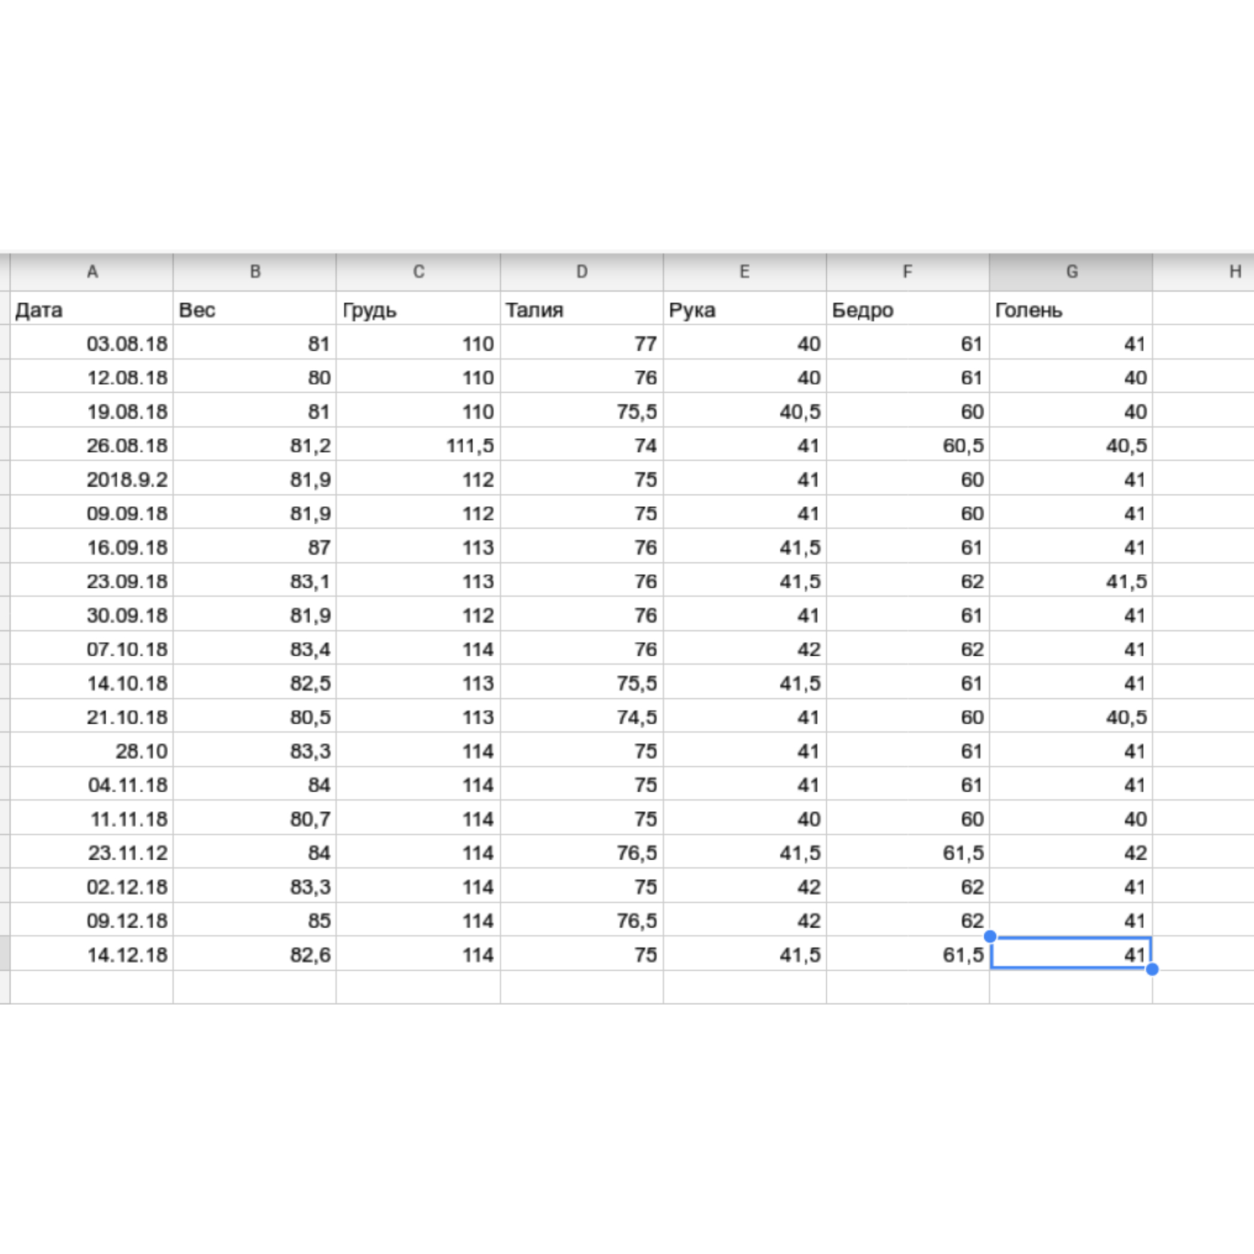Click empty cell below date 14.12.18
The width and height of the screenshot is (1254, 1254).
[x=92, y=987]
